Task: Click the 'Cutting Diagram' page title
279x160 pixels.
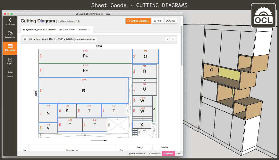Action: coord(38,21)
